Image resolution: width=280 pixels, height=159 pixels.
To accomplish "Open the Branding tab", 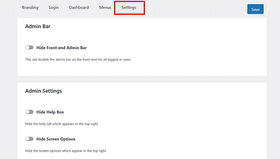I will click(30, 7).
